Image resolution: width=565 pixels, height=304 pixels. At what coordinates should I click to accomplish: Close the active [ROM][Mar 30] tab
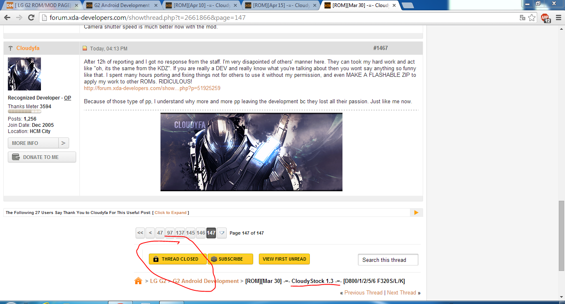tap(394, 5)
